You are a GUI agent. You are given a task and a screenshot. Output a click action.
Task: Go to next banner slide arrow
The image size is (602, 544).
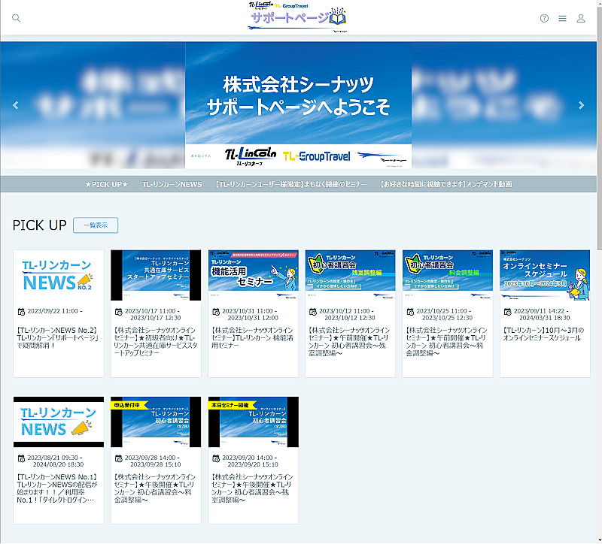pyautogui.click(x=581, y=105)
